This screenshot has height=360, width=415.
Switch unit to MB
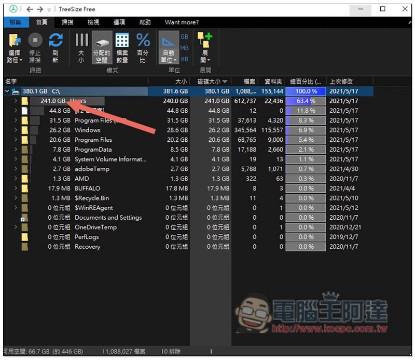click(184, 48)
